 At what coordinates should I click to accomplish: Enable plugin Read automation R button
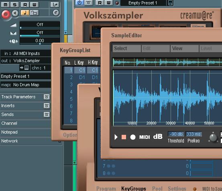point(100,3)
